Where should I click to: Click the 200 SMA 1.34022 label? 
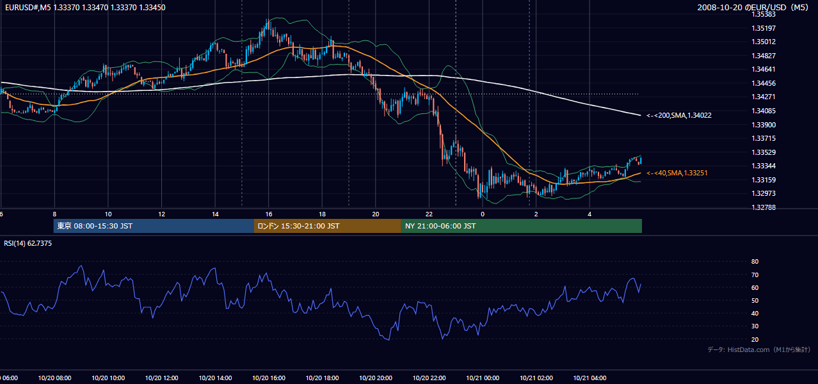[678, 116]
